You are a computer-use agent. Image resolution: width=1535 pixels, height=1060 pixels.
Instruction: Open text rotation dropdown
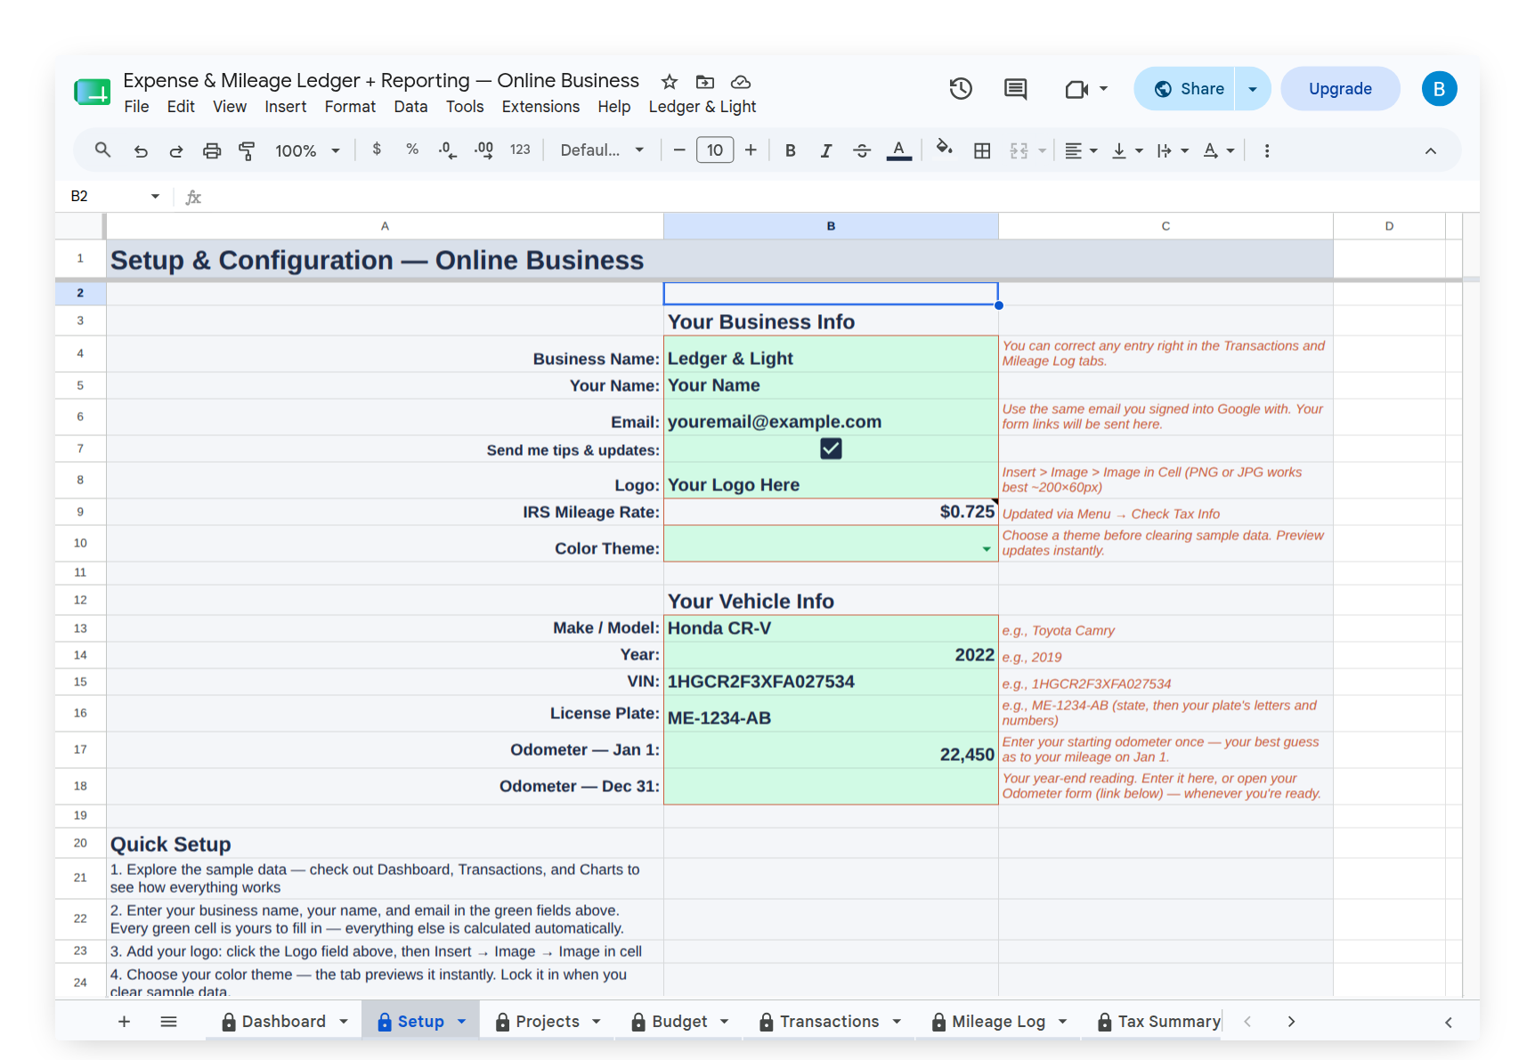(x=1219, y=150)
